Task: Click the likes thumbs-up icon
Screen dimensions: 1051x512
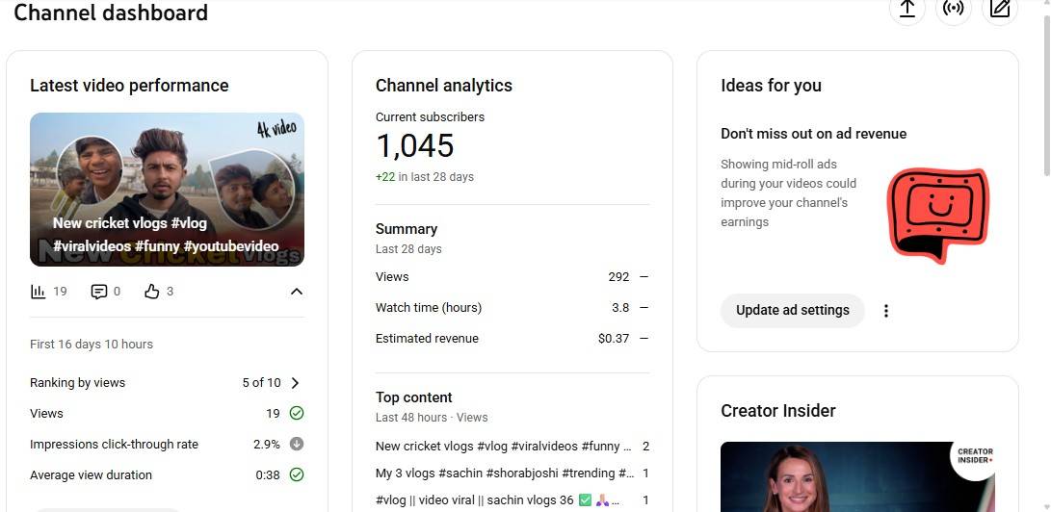Action: coord(151,292)
